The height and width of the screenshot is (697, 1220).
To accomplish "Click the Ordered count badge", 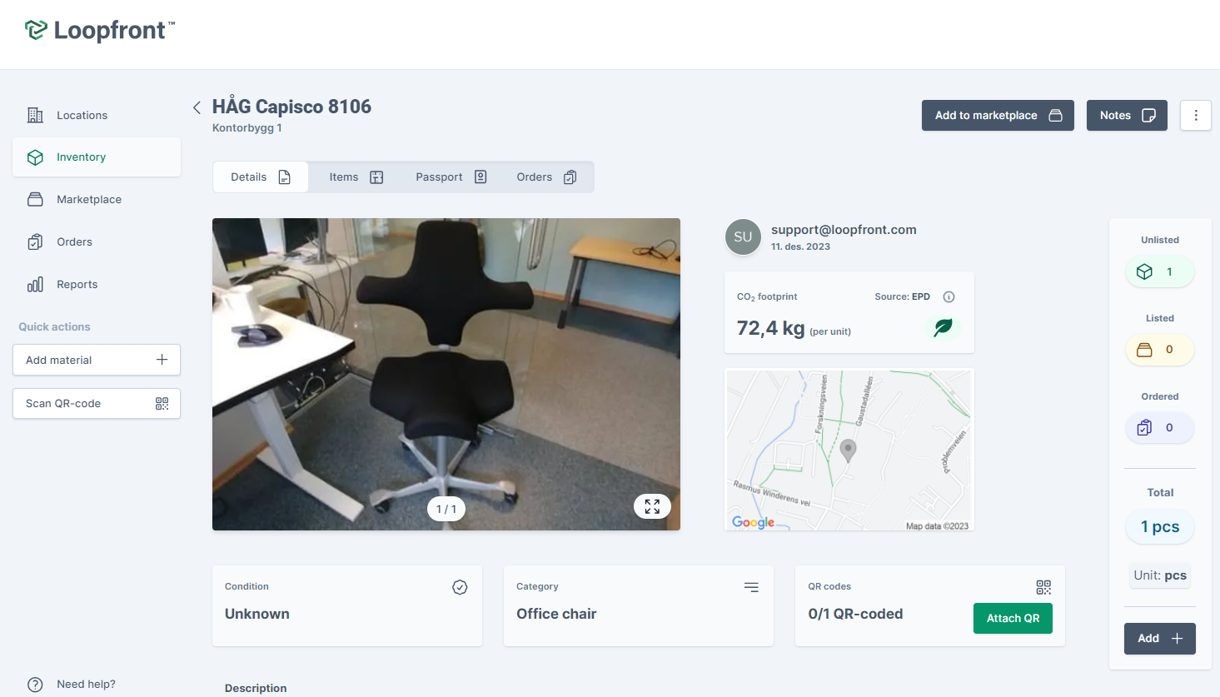I will pyautogui.click(x=1159, y=427).
